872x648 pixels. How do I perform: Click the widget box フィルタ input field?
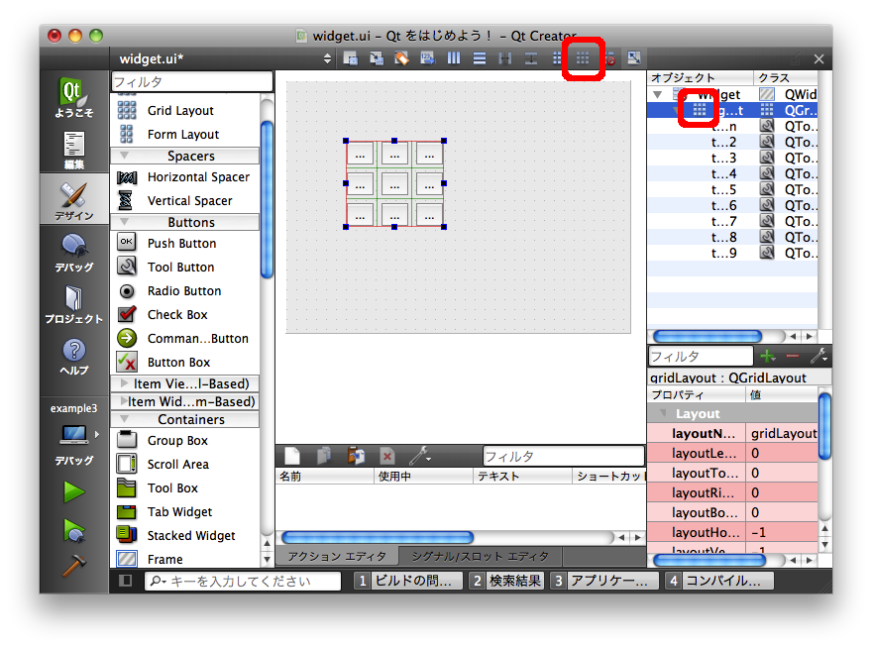point(191,81)
